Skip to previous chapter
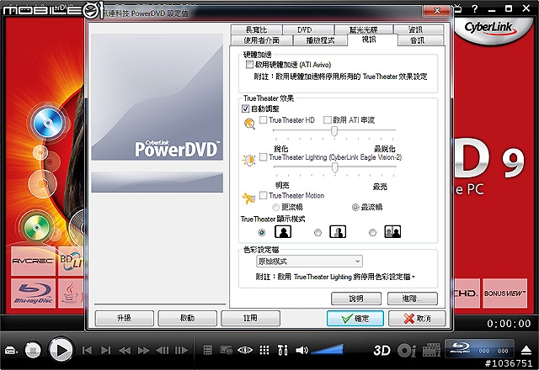 (x=87, y=351)
